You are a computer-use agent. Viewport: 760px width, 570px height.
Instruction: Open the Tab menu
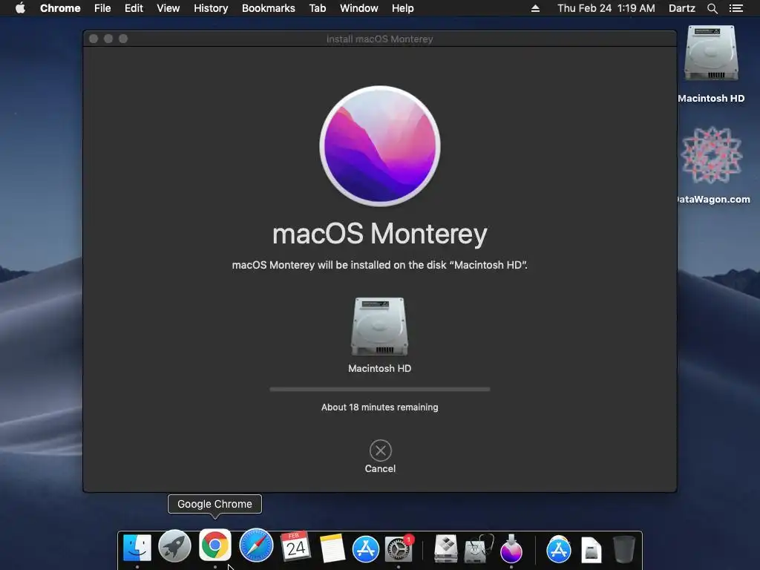(x=318, y=8)
